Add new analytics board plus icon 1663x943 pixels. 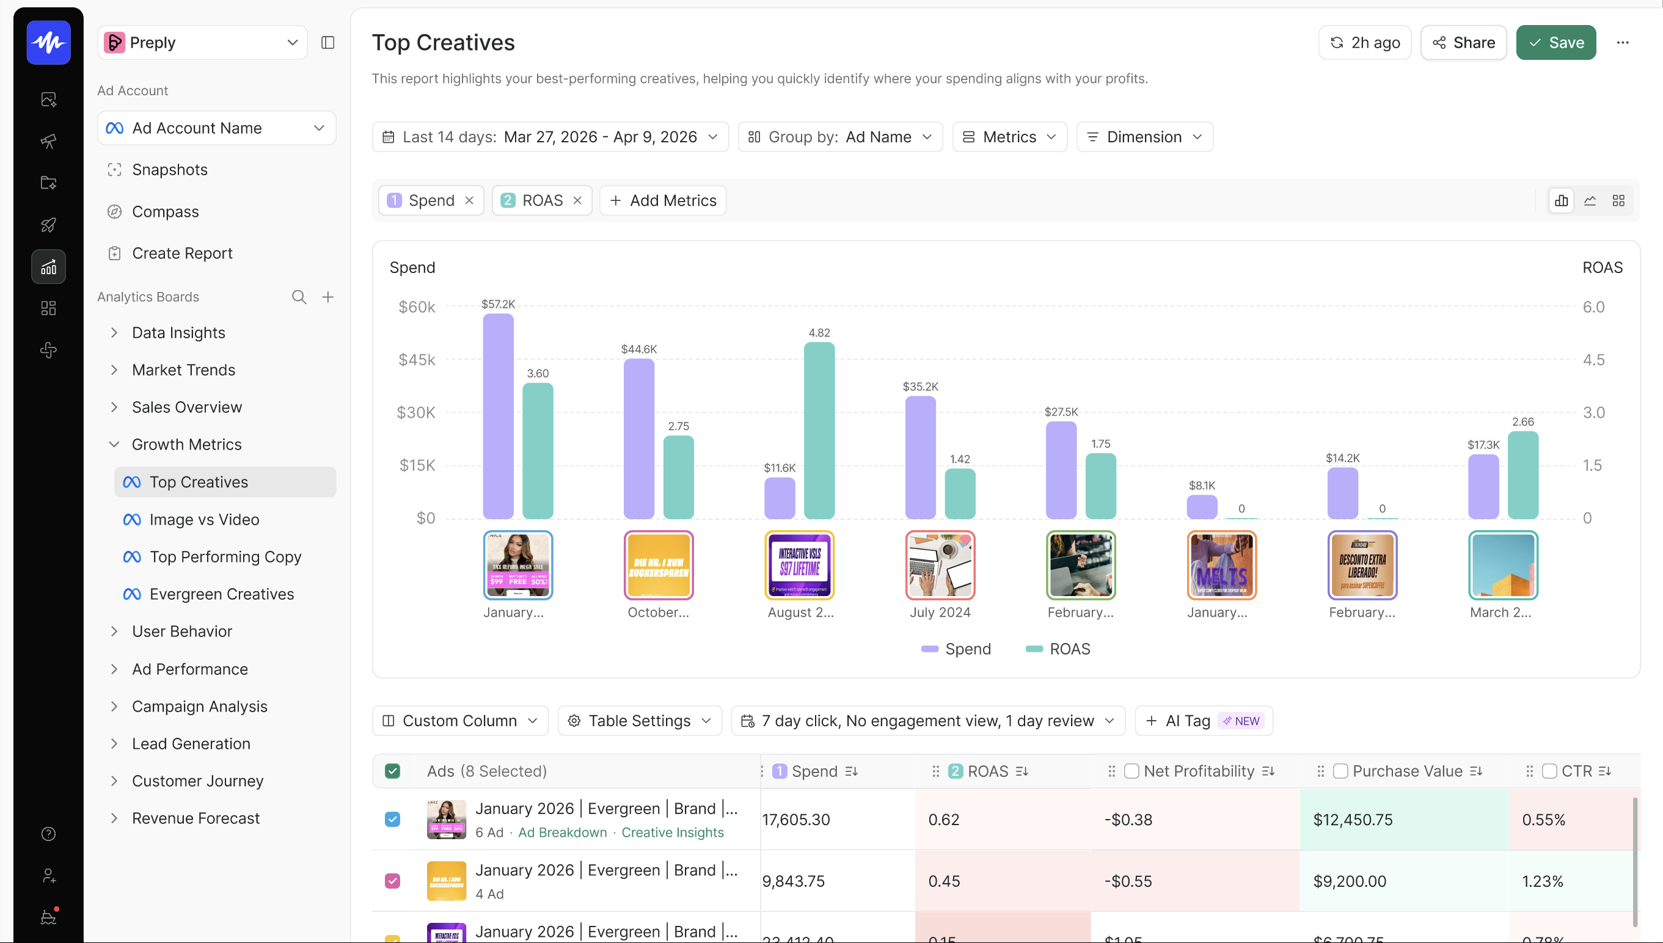(328, 297)
